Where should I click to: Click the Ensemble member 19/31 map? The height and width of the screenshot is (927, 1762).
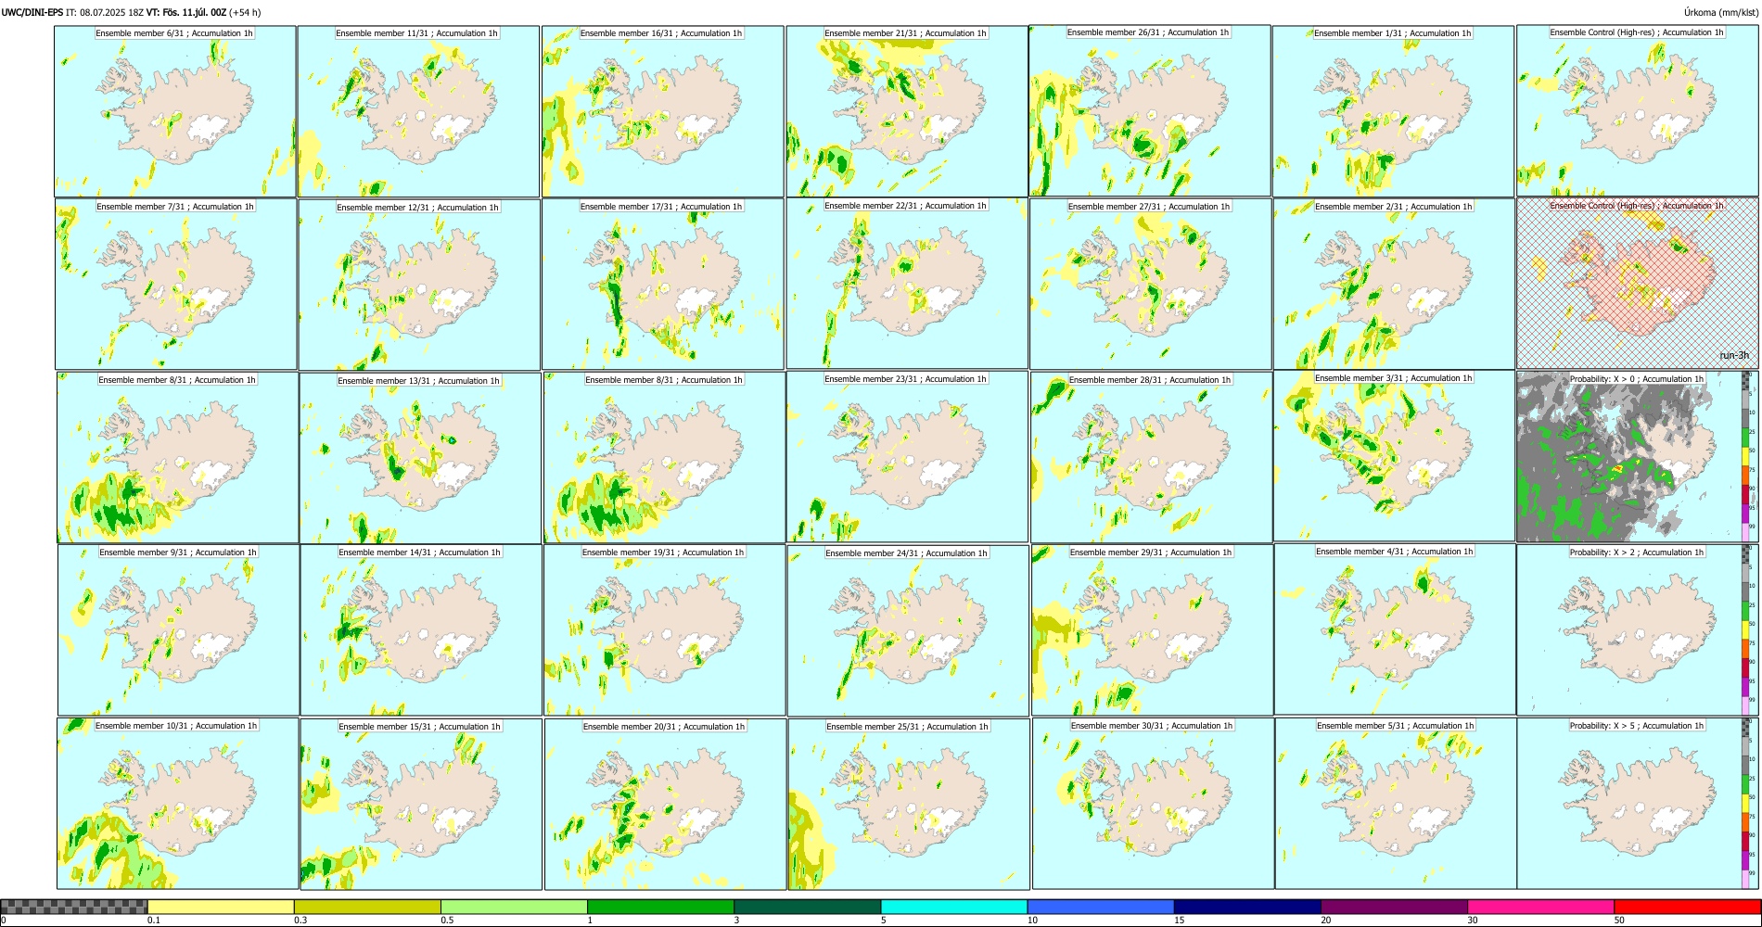click(x=664, y=630)
